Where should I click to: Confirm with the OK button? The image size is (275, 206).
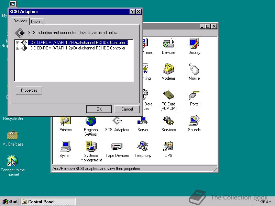click(99, 109)
